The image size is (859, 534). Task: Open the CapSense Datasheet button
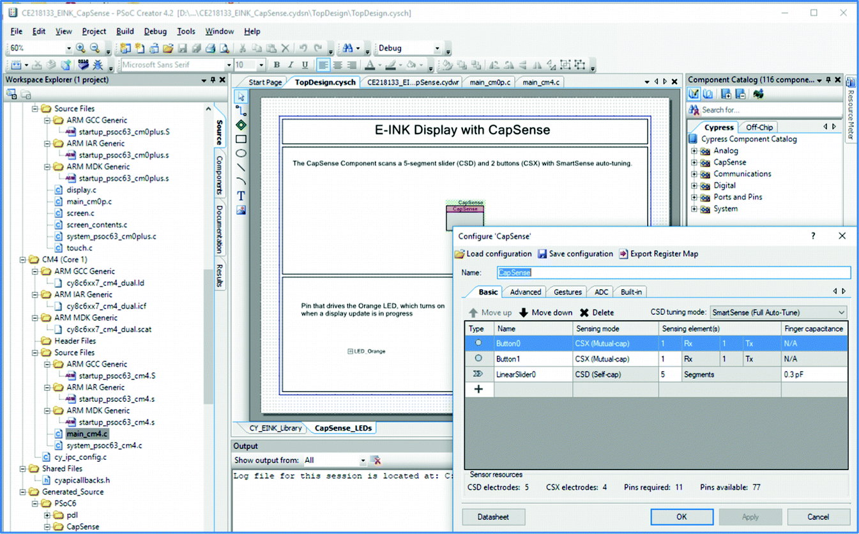pos(494,517)
